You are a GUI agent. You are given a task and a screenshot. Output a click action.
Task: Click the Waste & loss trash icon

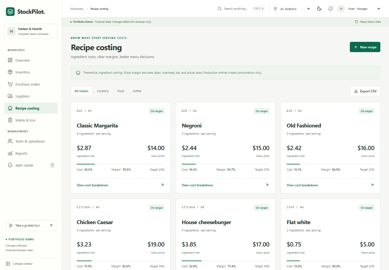[x=10, y=120]
